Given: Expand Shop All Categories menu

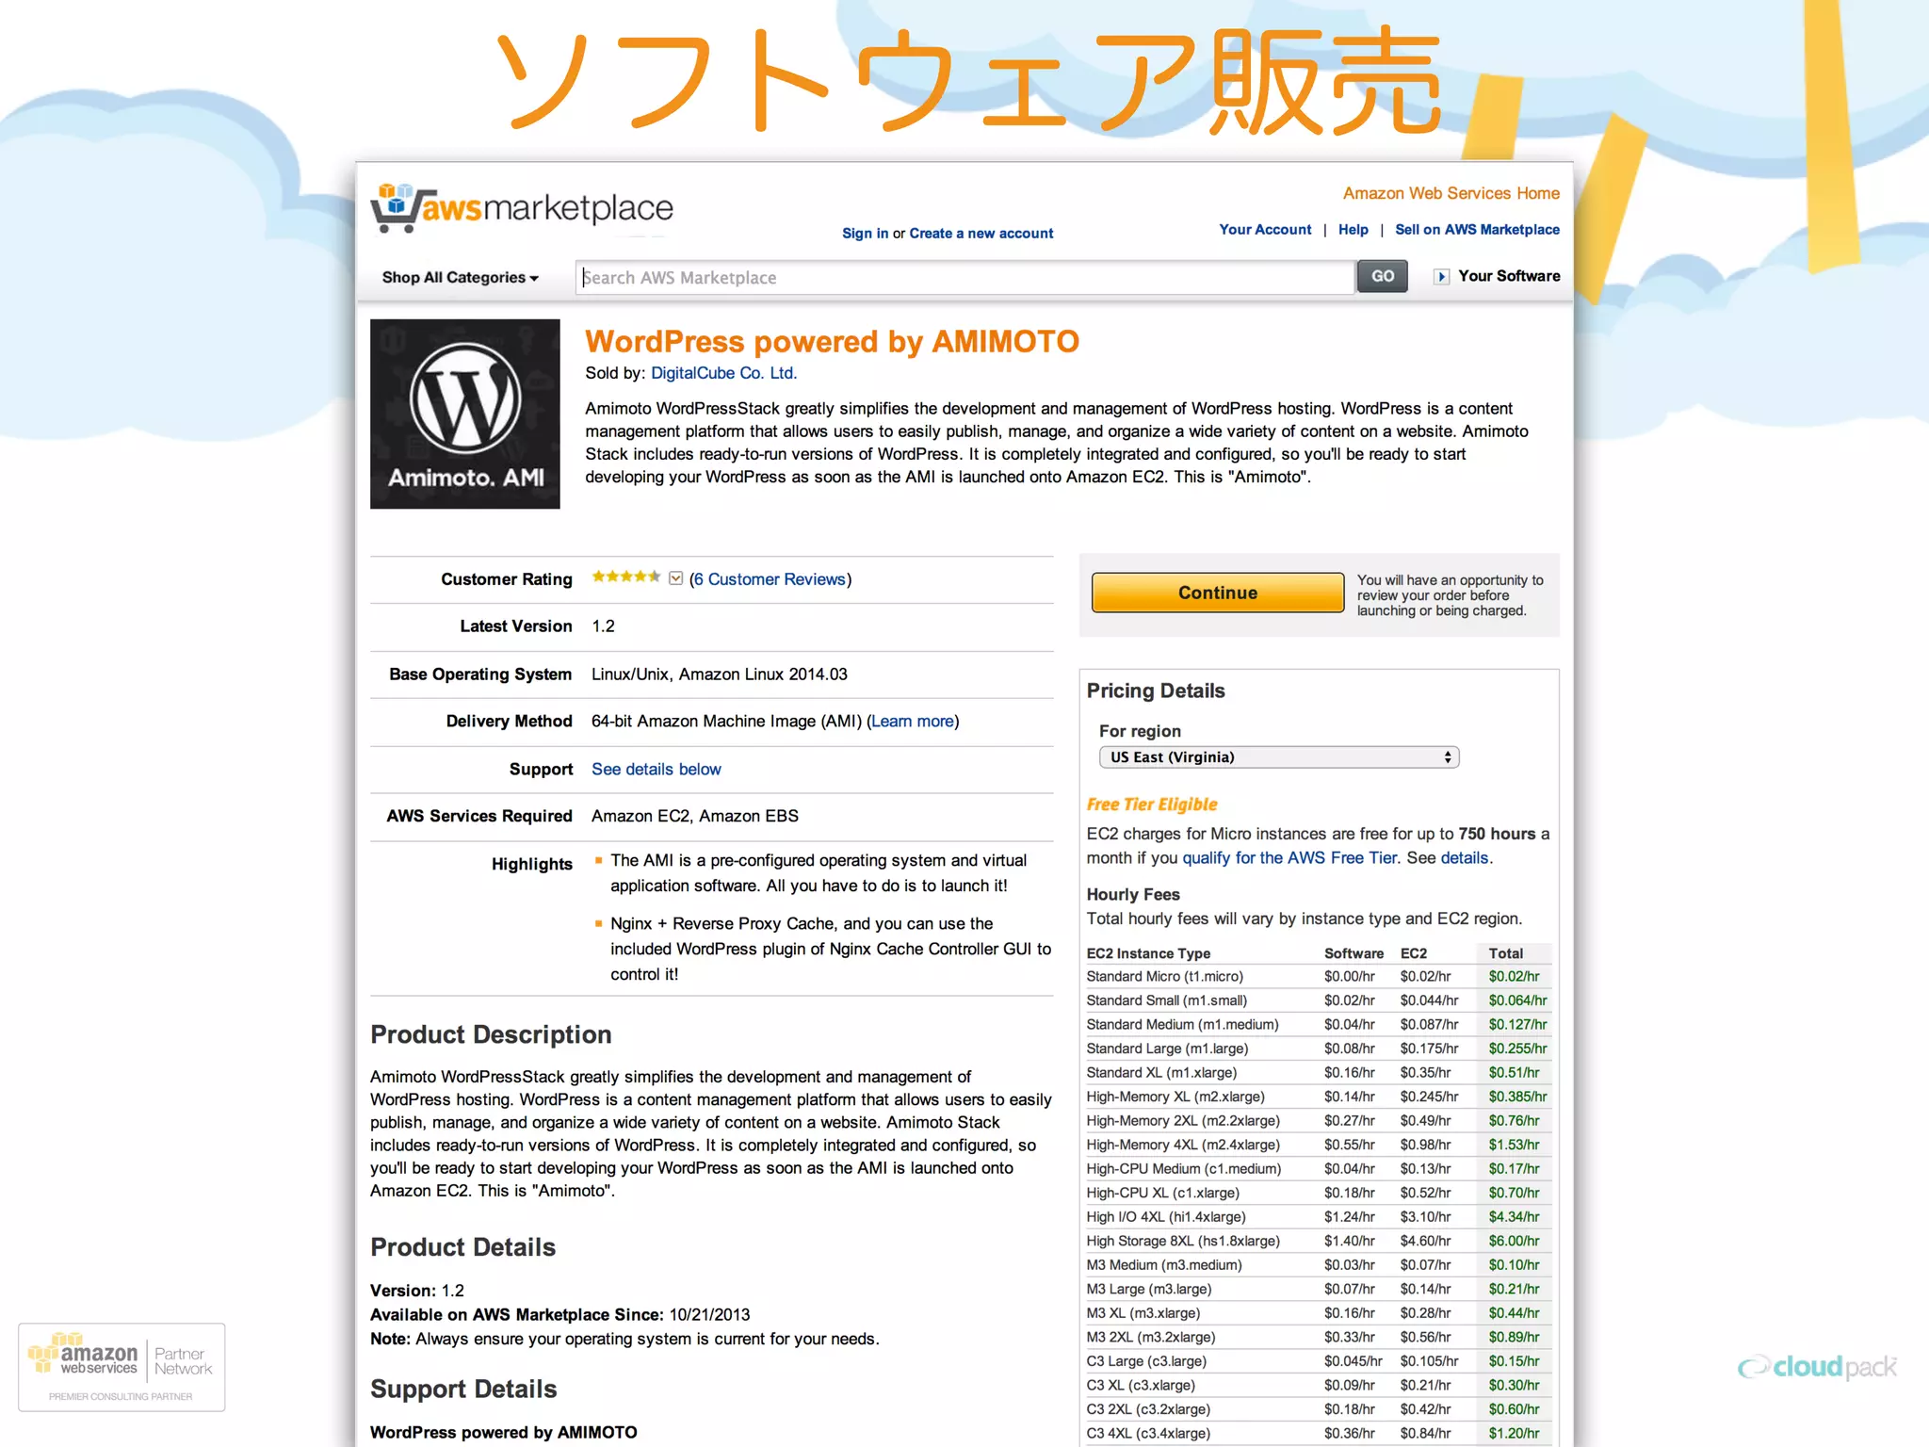Looking at the screenshot, I should 460,278.
